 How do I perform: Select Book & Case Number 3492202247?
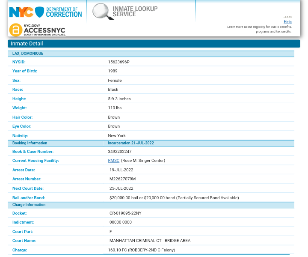120,152
